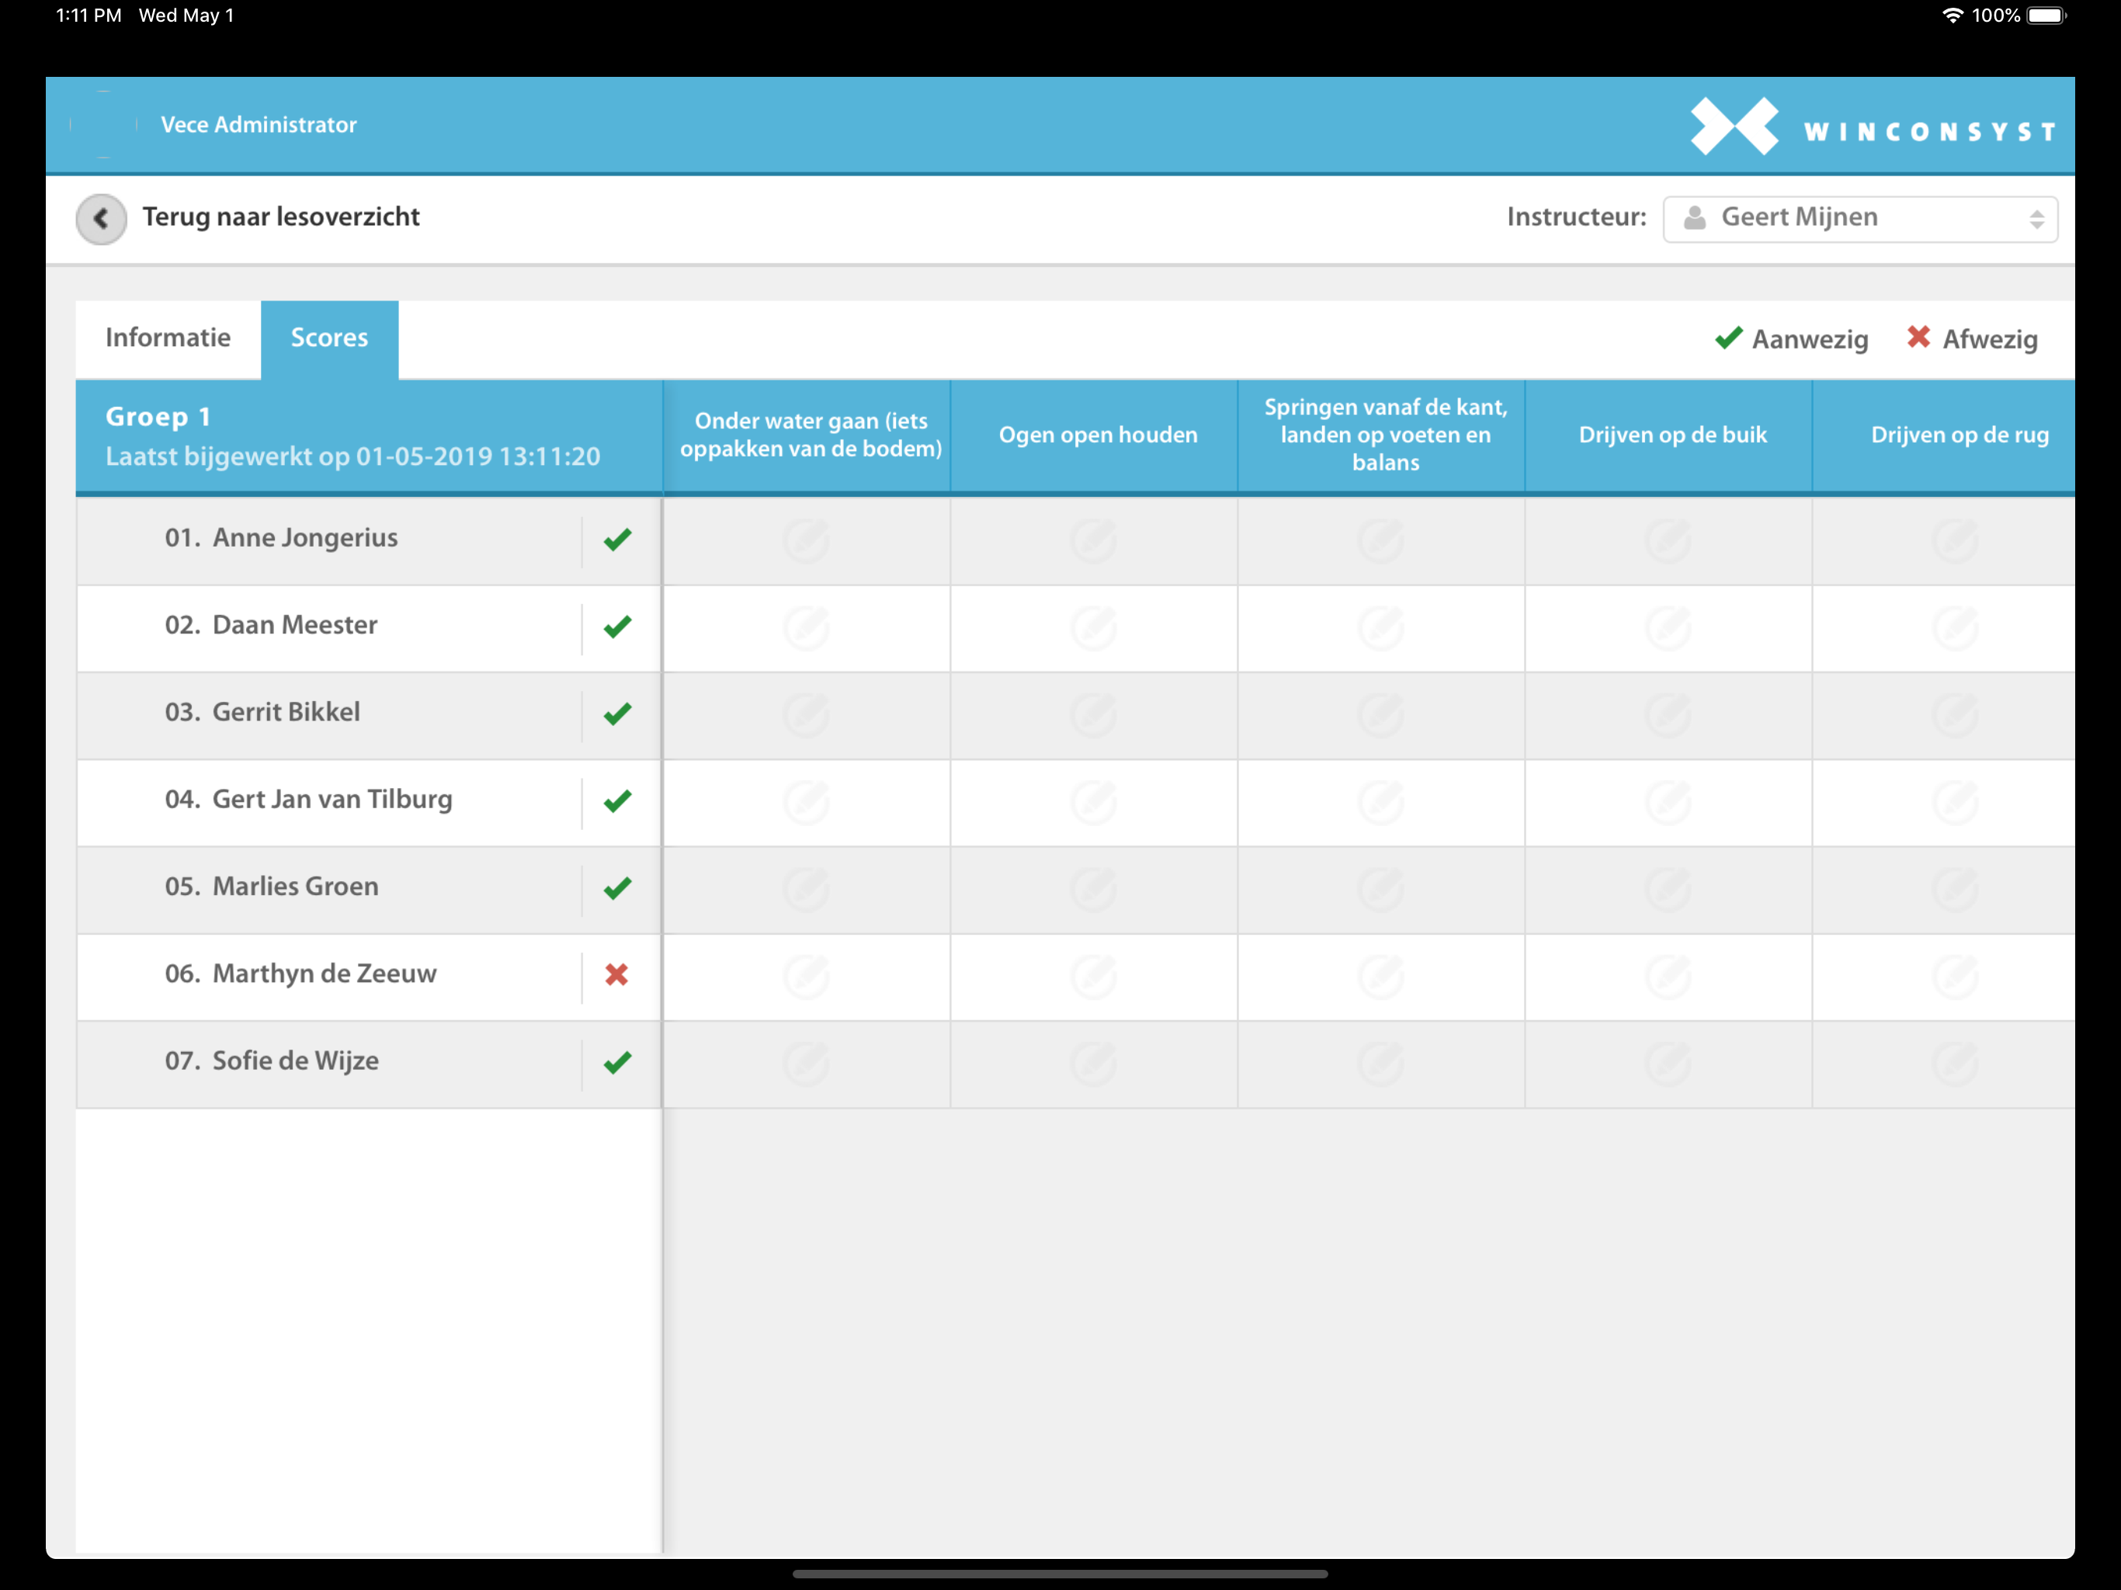Edit Daan Meester score for Drijven op de buik
The image size is (2121, 1590).
1668,628
